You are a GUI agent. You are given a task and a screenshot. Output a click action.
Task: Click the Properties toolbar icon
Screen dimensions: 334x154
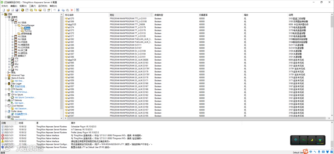49,10
